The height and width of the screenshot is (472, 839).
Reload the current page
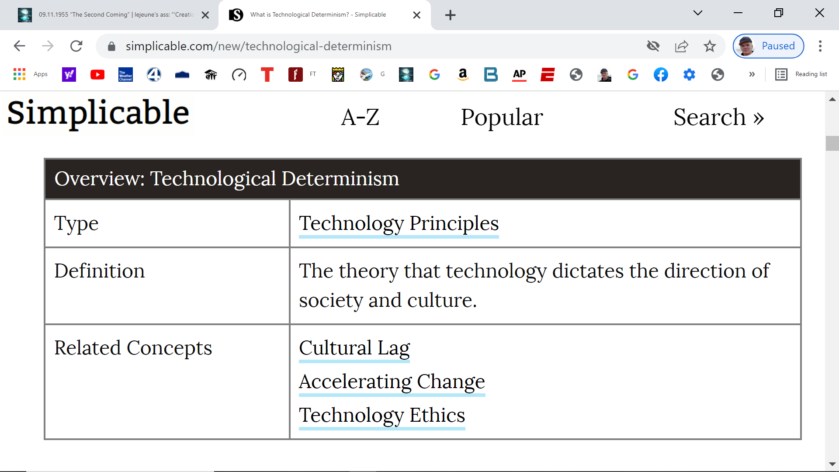pos(76,46)
